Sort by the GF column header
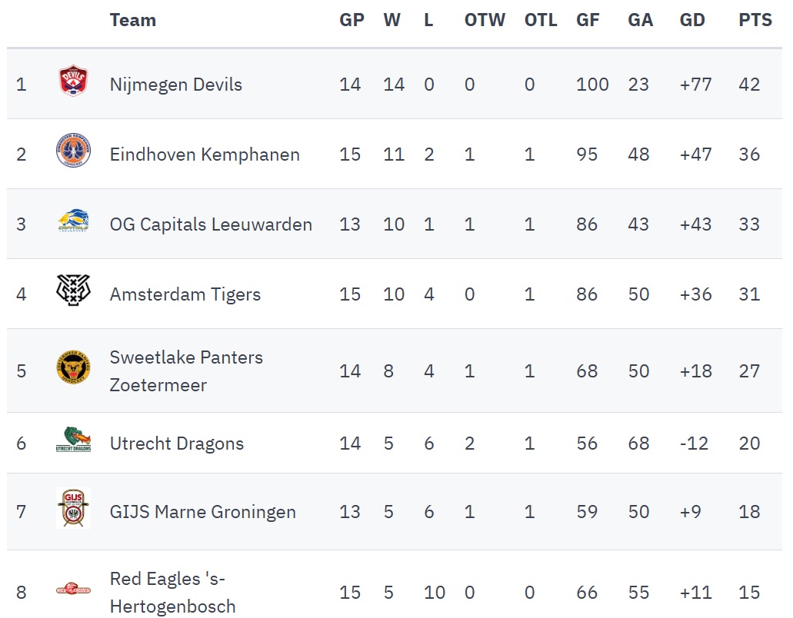Viewport: 793px width, 618px height. (x=588, y=21)
